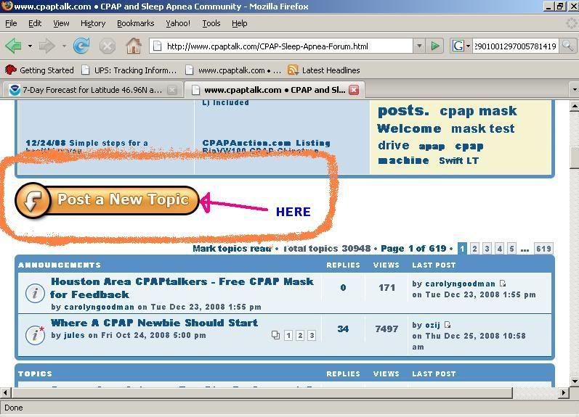
Task: View latest post icon by carolyngoodman
Action: [x=503, y=283]
